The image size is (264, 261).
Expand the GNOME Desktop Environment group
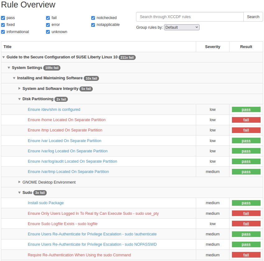(x=19, y=182)
